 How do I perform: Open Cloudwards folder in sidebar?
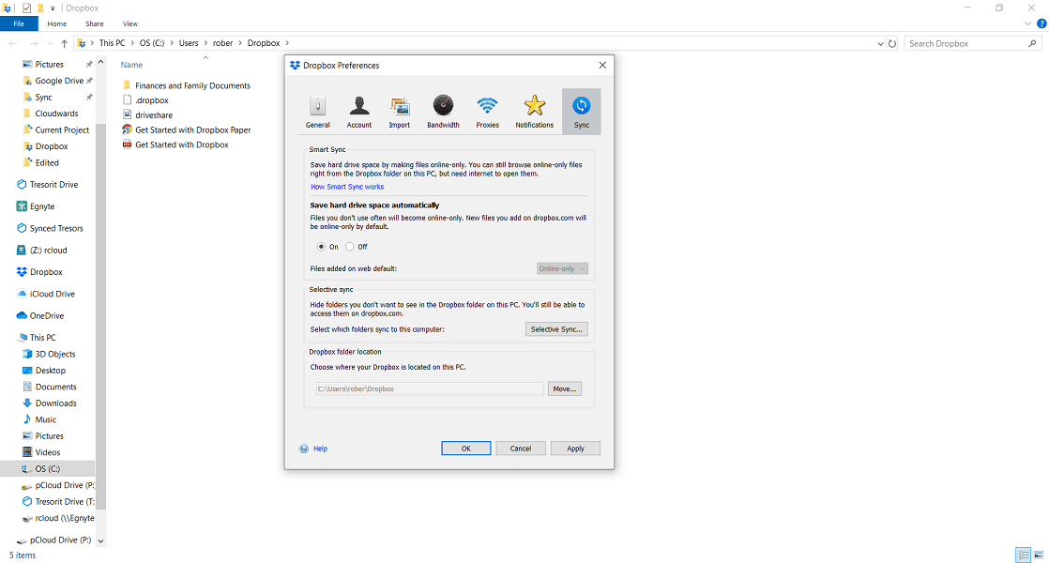pyautogui.click(x=56, y=114)
